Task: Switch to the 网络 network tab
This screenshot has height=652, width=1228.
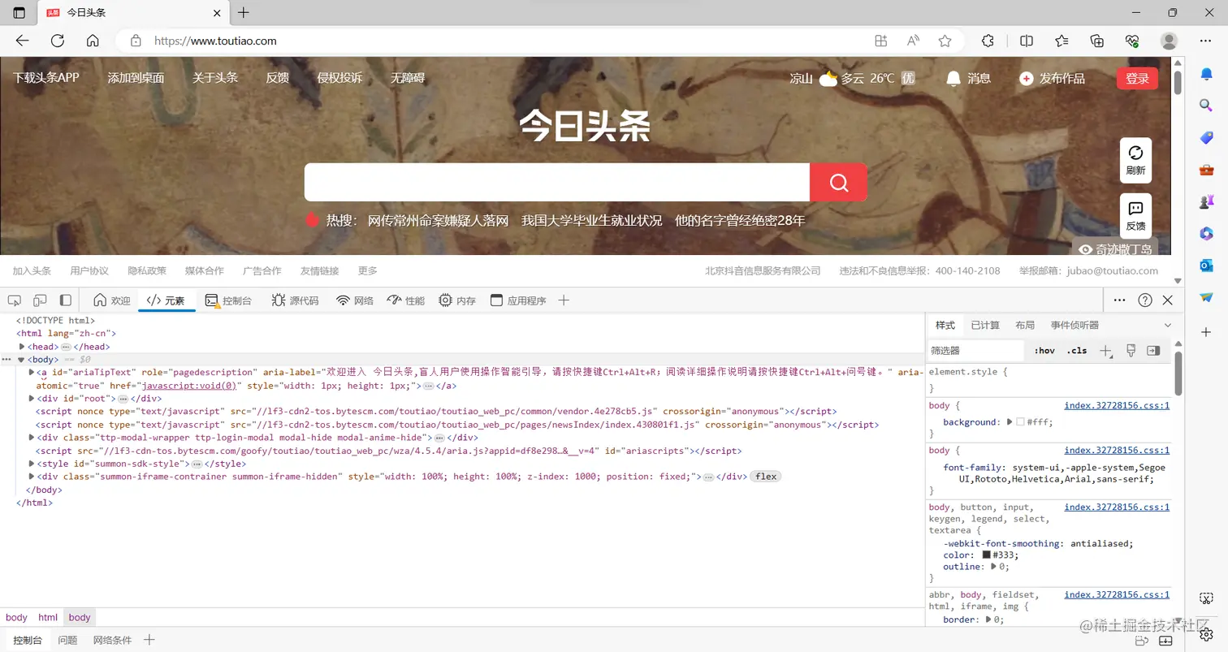Action: click(x=355, y=300)
